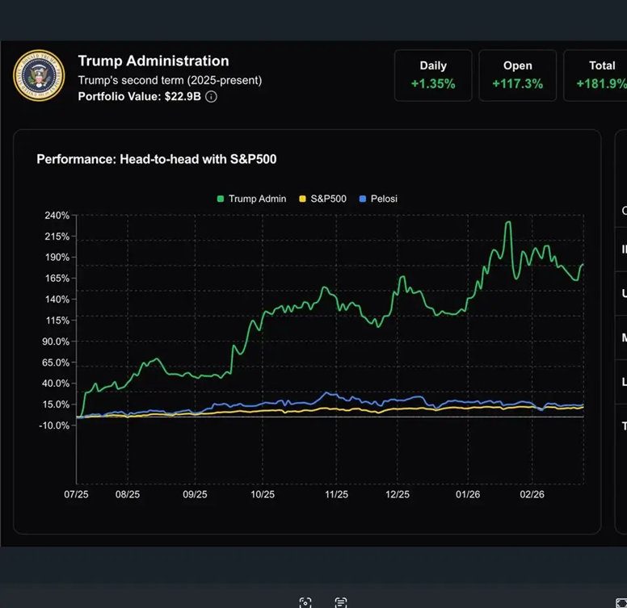Click the 240% label on the y-axis

pyautogui.click(x=57, y=216)
